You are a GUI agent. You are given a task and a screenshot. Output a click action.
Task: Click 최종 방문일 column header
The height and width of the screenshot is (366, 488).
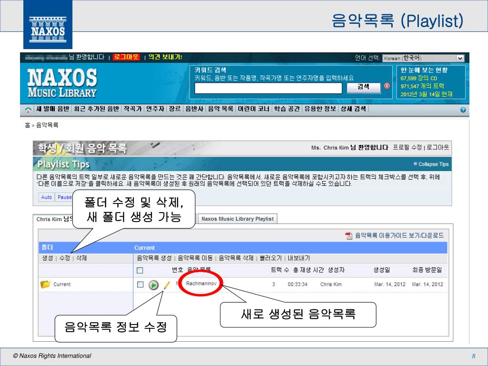(427, 270)
